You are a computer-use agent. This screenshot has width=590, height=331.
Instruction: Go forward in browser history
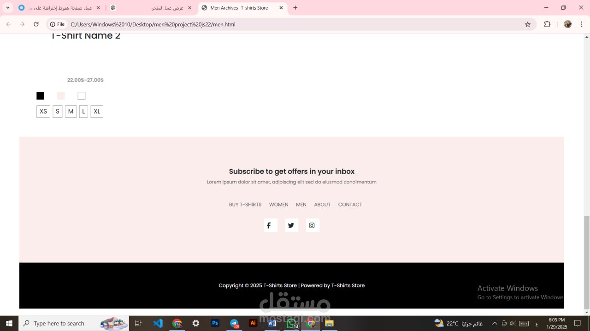tap(22, 24)
